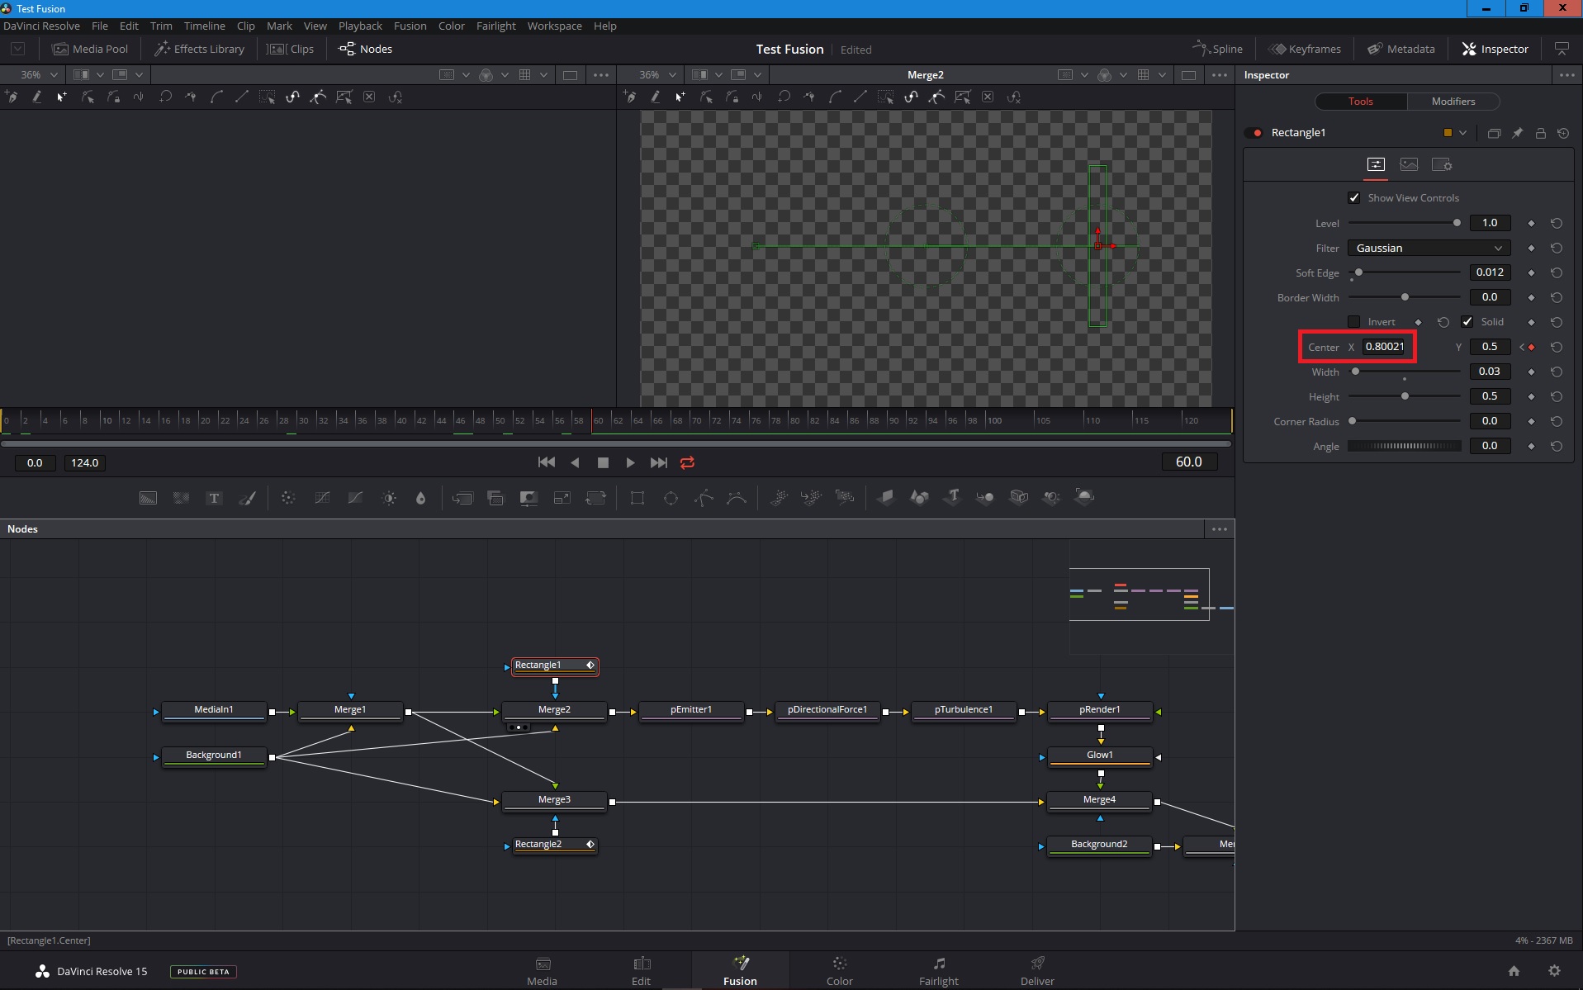The height and width of the screenshot is (990, 1583).
Task: Jump to the last frame
Action: (x=658, y=462)
